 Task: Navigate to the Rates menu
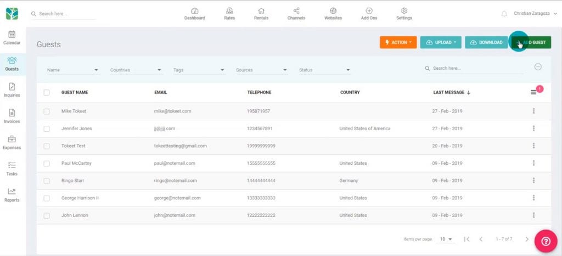[x=229, y=14]
